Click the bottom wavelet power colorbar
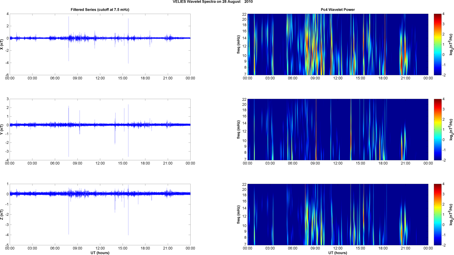 coord(438,215)
